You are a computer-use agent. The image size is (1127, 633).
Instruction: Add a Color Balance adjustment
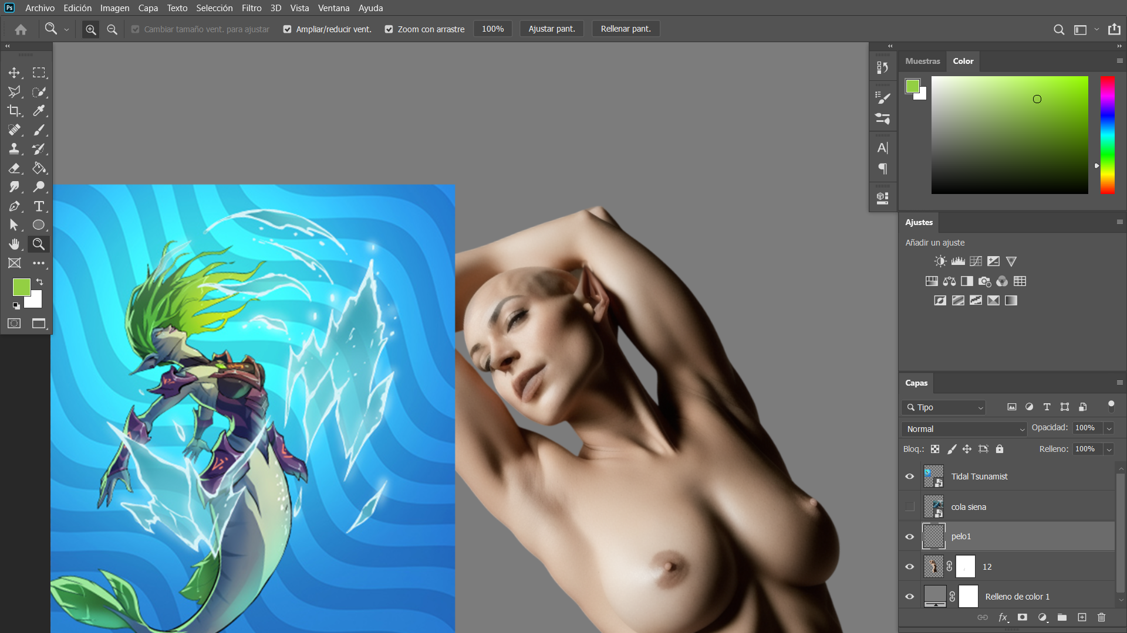(x=949, y=281)
